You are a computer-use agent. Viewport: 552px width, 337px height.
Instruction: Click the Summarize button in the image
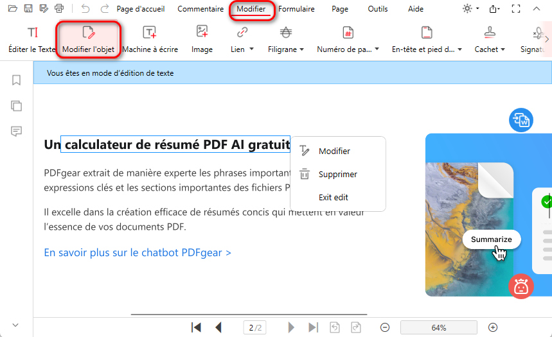click(492, 239)
